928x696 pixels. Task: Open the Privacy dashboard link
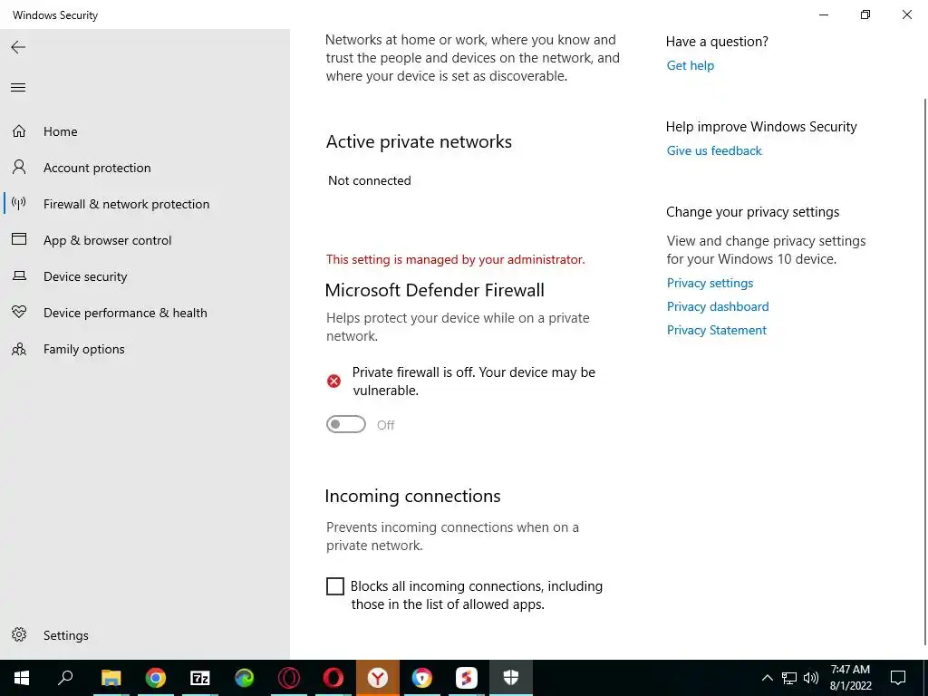[718, 306]
